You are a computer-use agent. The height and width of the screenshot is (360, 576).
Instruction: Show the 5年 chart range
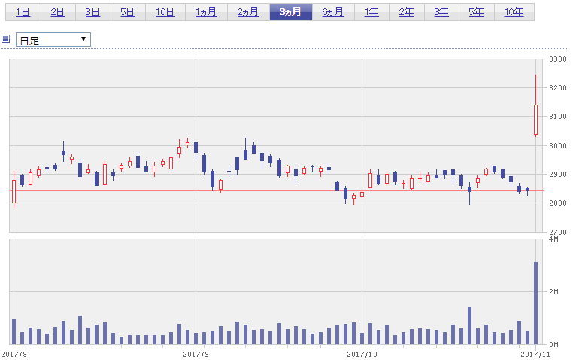tap(477, 12)
